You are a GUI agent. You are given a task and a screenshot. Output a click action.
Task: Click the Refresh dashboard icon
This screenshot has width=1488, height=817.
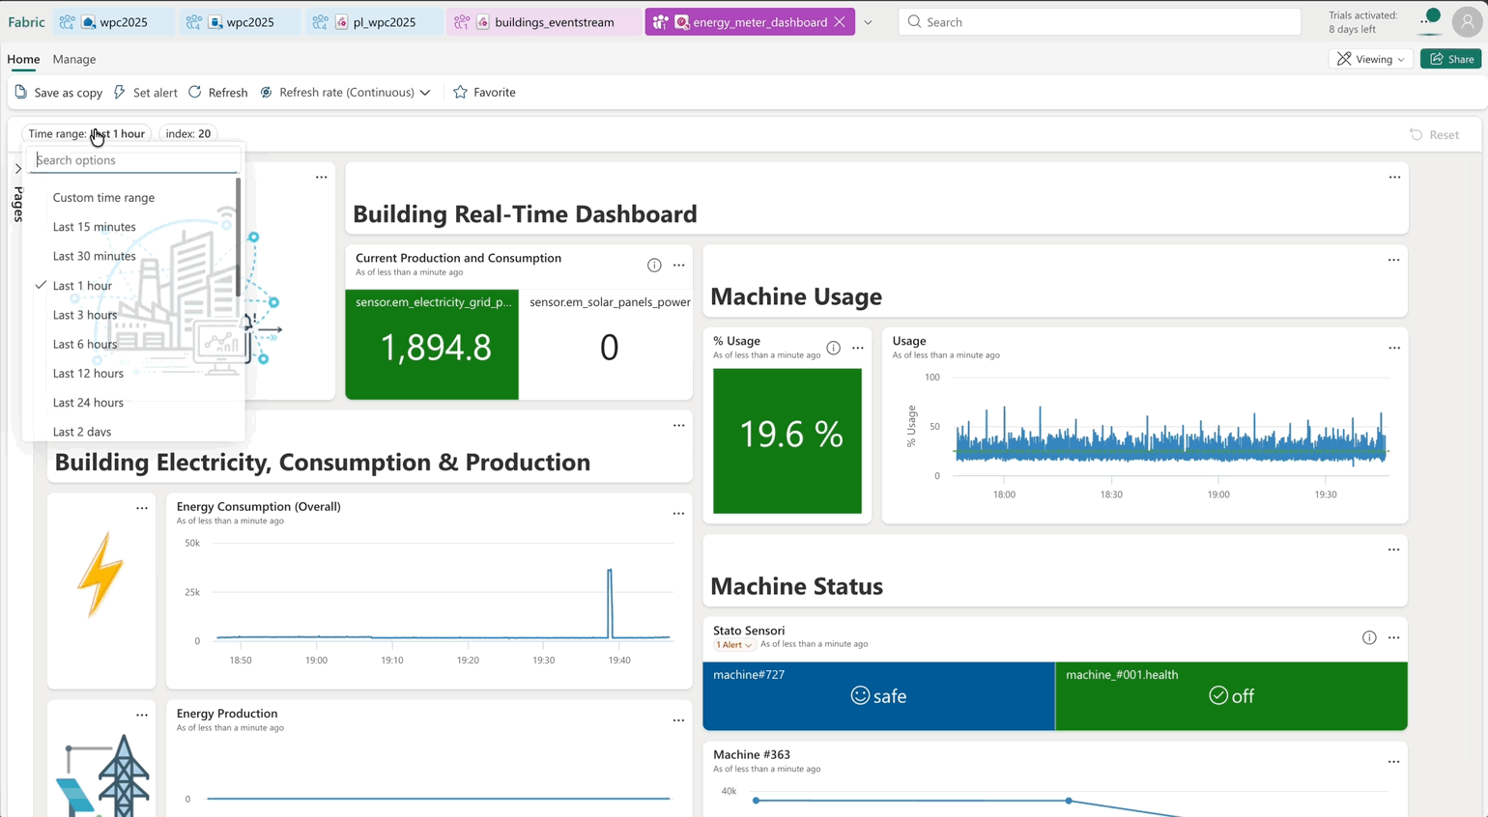click(195, 92)
